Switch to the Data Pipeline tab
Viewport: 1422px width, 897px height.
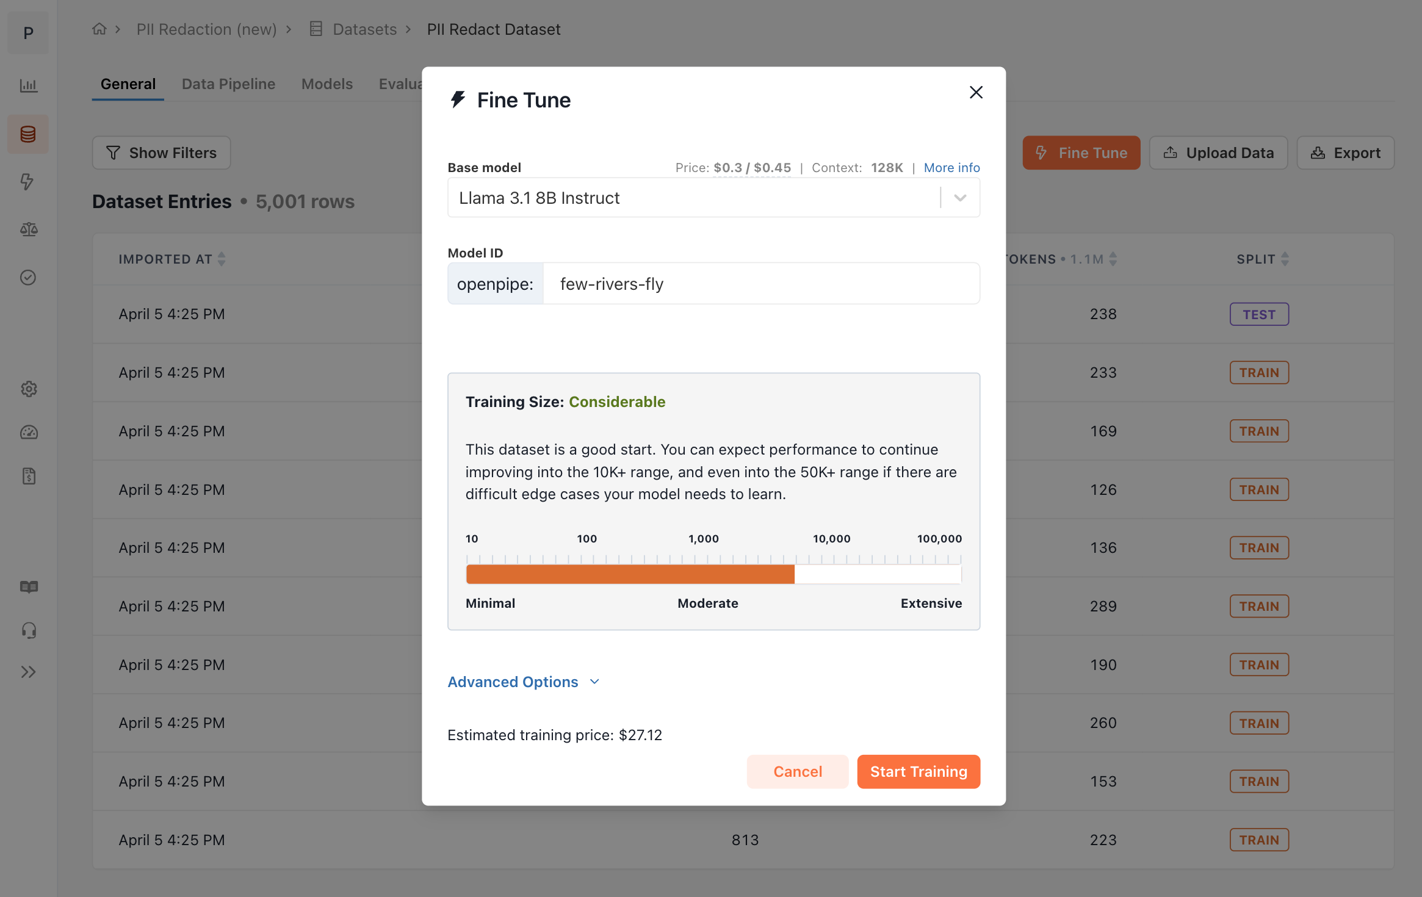coord(228,84)
